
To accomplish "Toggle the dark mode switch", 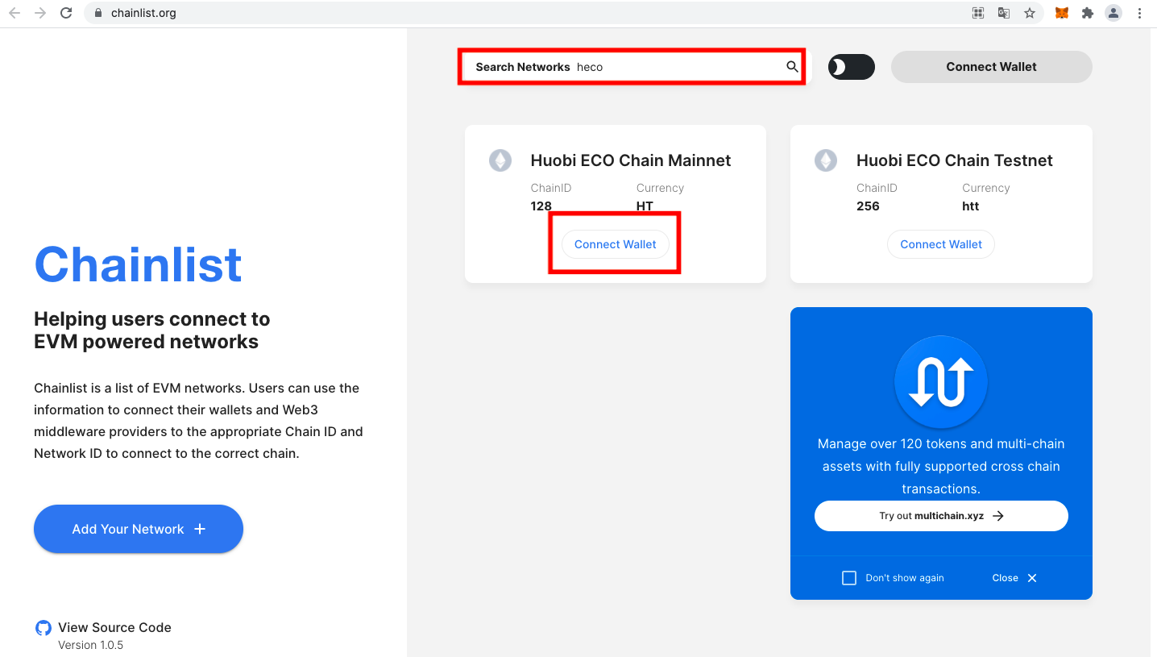I will [x=852, y=67].
